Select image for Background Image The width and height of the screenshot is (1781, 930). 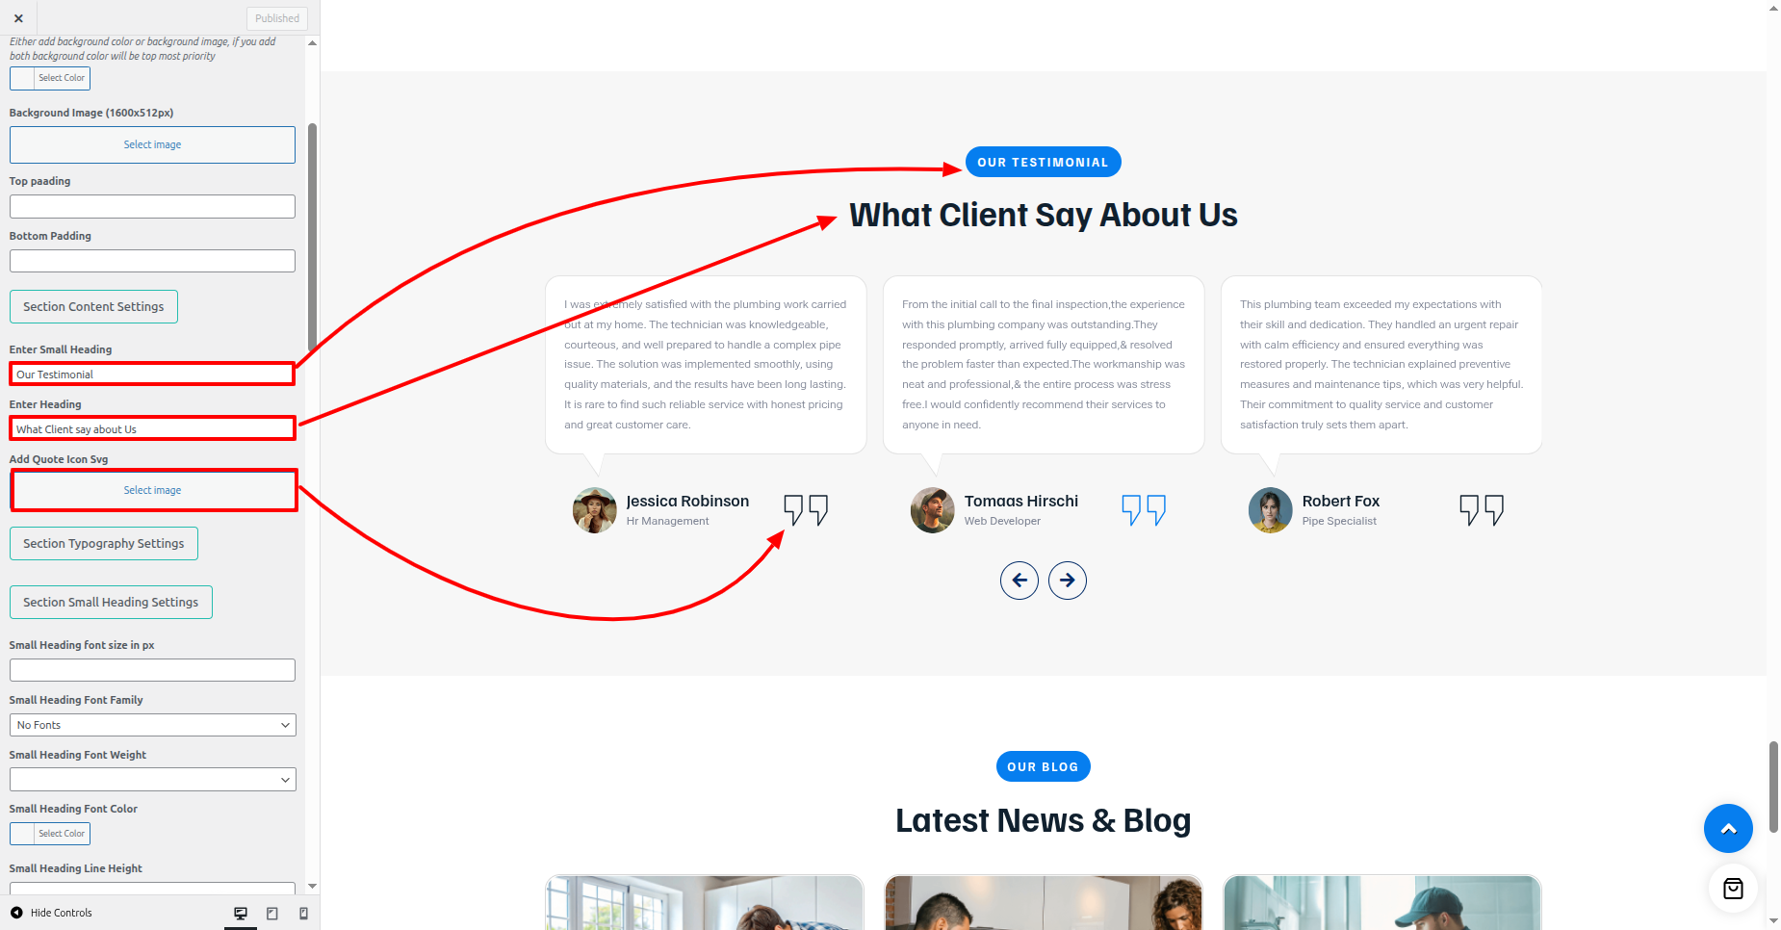point(152,144)
